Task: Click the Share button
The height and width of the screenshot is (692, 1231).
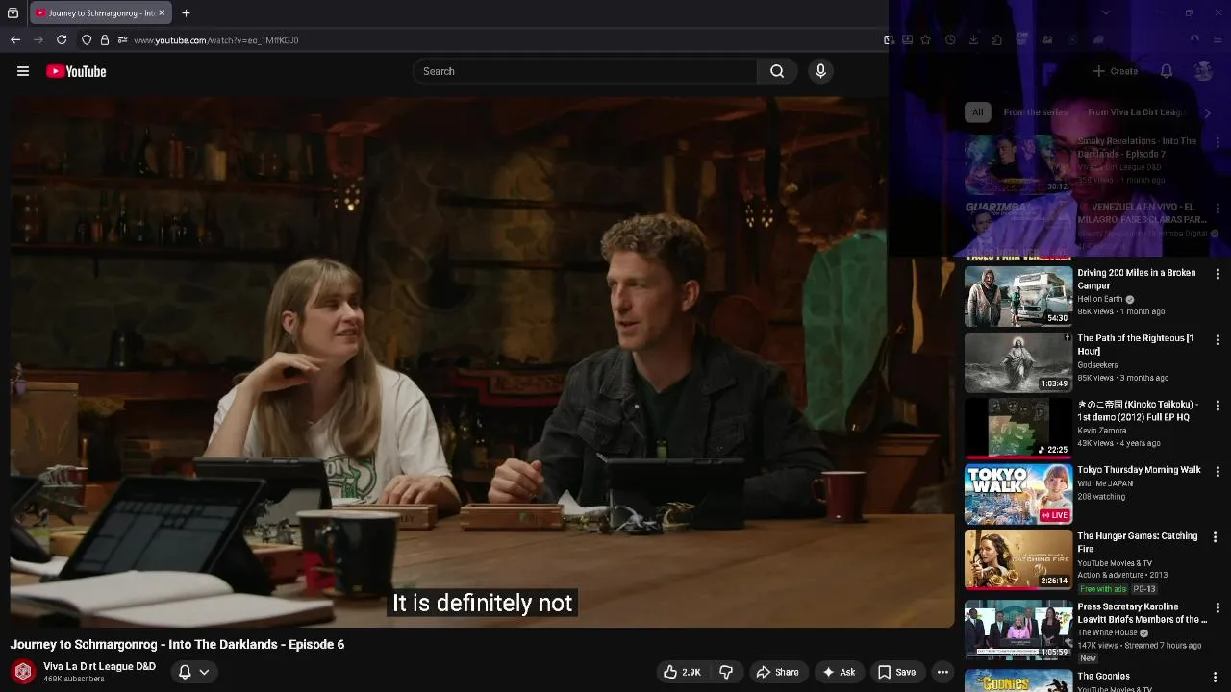Action: (777, 672)
